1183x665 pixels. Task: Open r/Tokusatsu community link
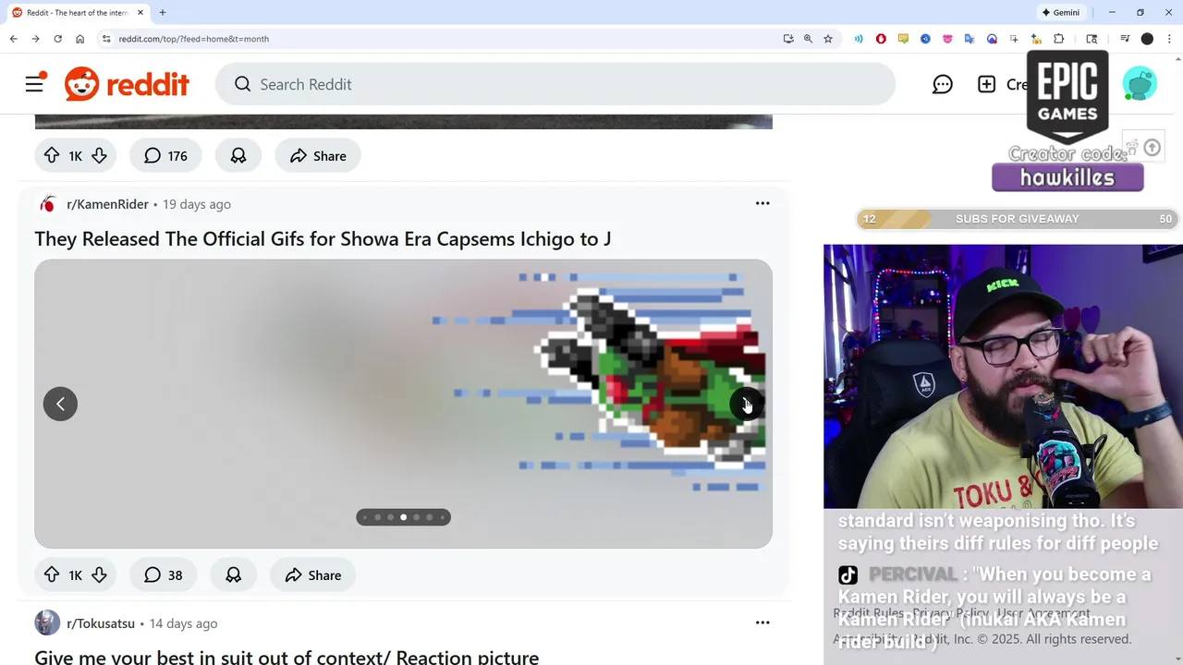(x=101, y=623)
